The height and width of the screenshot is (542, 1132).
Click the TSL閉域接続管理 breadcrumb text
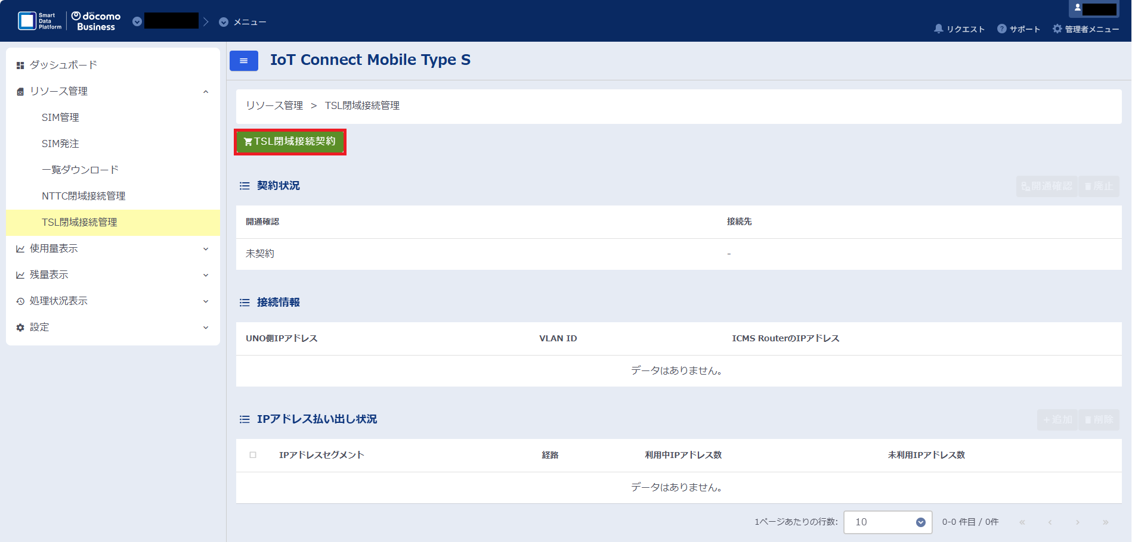coord(362,105)
